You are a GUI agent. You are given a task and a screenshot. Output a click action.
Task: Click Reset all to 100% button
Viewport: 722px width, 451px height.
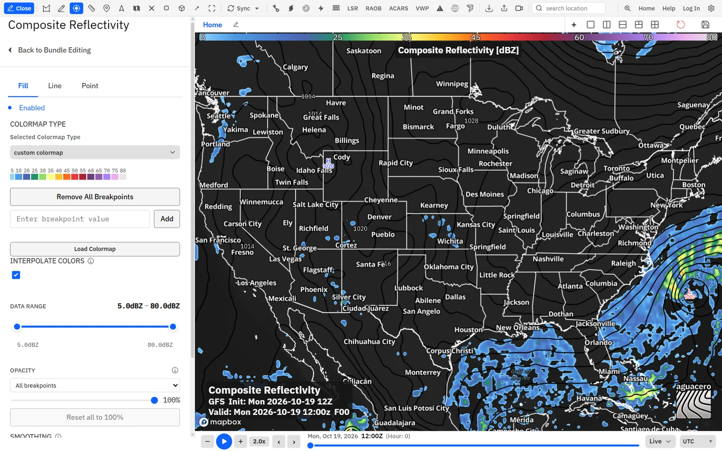(x=95, y=417)
